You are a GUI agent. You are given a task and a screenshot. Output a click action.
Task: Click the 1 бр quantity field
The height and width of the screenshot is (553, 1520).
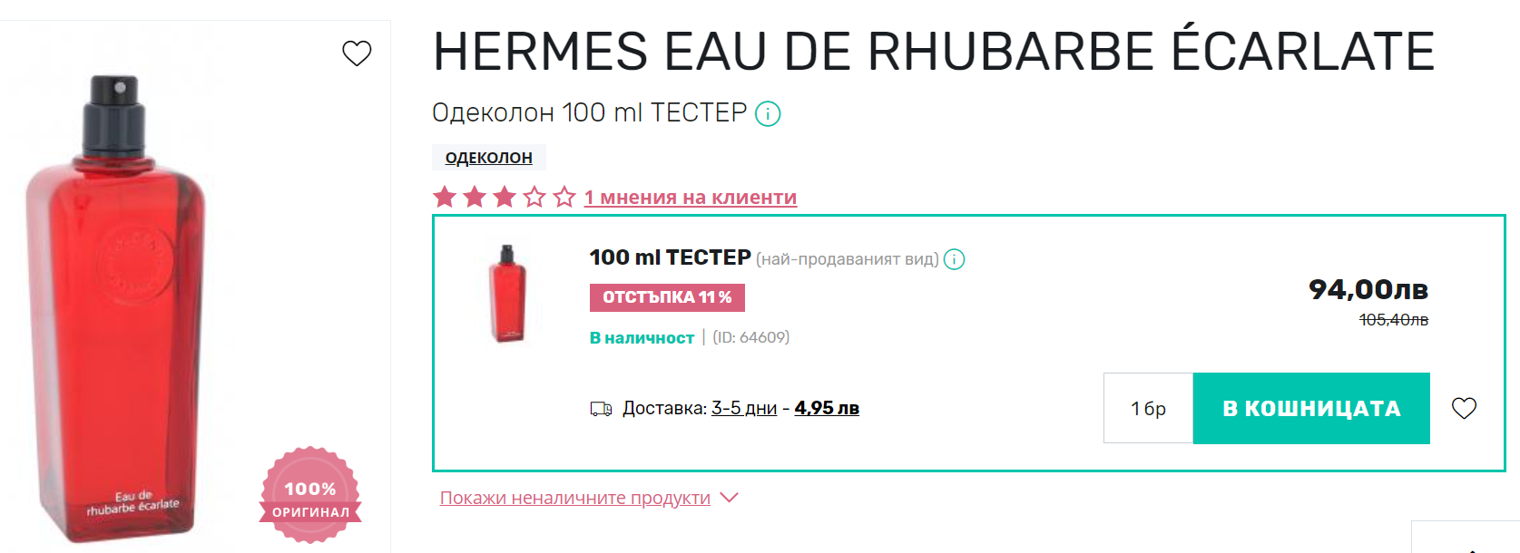pyautogui.click(x=1148, y=408)
